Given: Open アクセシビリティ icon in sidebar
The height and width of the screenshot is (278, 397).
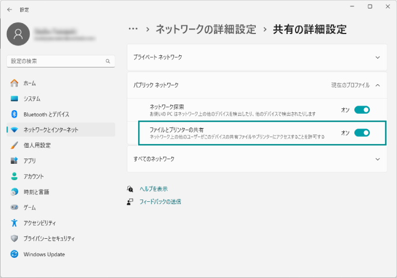Looking at the screenshot, I should 14,223.
